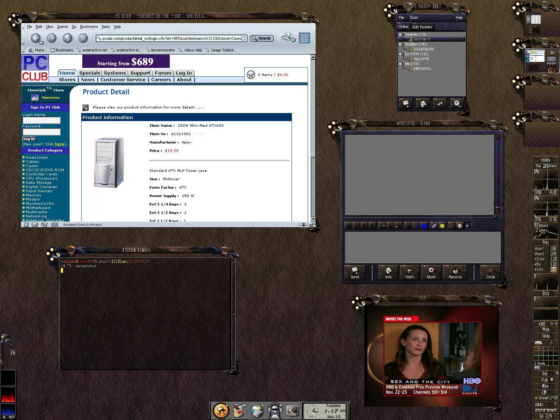Click the Login Name input field
The image size is (560, 420).
point(41,120)
